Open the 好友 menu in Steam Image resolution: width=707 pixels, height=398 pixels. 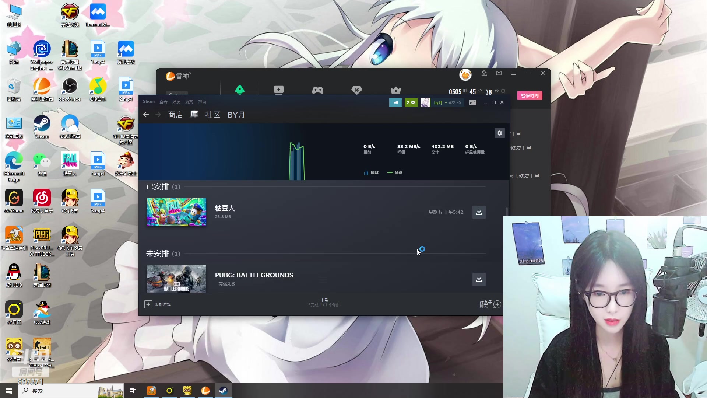pos(176,102)
